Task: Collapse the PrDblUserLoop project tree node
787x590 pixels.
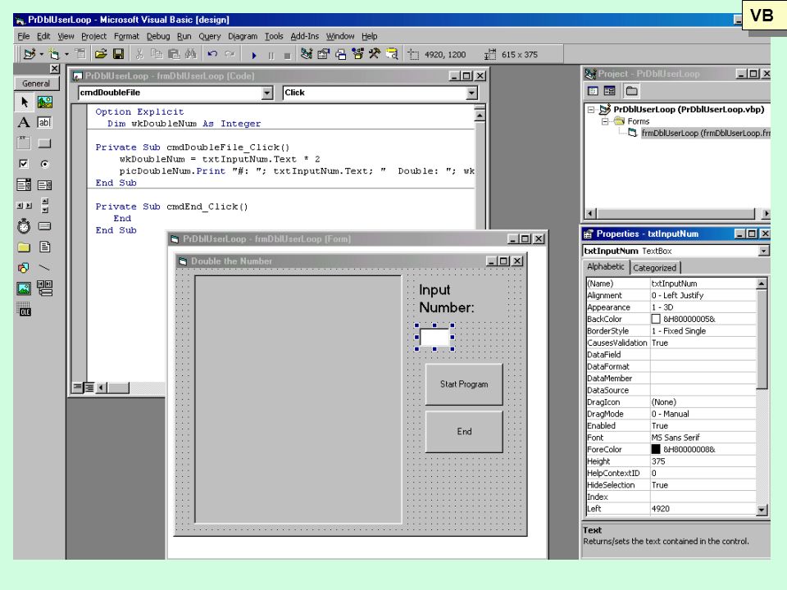Action: [x=591, y=109]
